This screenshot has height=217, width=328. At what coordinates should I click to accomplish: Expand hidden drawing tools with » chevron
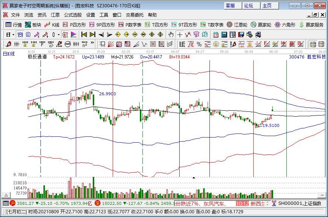point(92,44)
